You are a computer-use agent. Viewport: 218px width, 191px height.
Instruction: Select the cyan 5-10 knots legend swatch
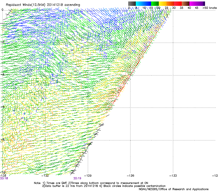140,4
